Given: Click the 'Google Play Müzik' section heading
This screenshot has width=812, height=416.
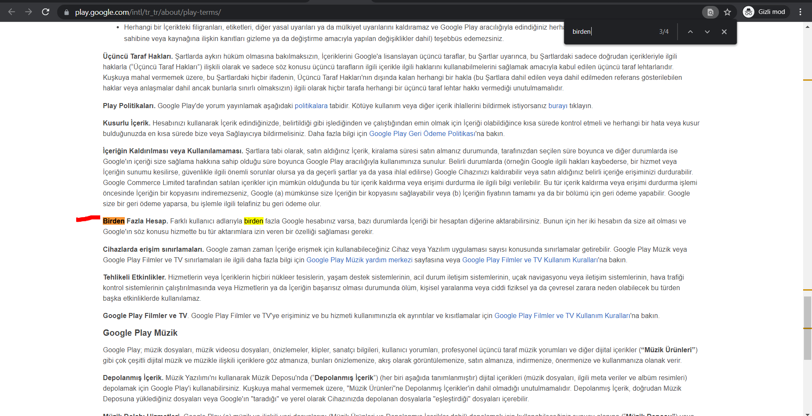Looking at the screenshot, I should pos(140,333).
